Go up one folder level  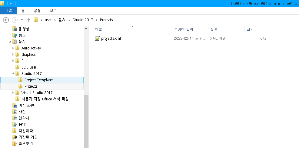[29, 20]
